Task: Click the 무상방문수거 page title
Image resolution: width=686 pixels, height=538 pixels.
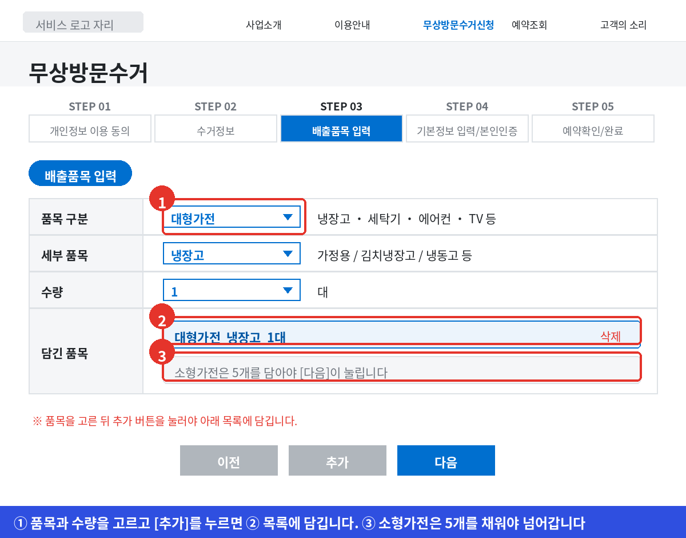Action: tap(89, 73)
